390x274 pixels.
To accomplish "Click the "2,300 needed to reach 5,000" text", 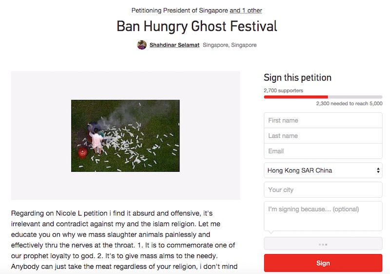I will point(349,104).
